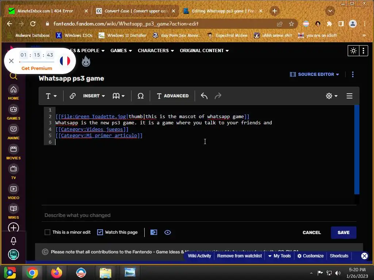
Task: Open WIKIS in the Fandom sidebar
Action: tap(14, 212)
